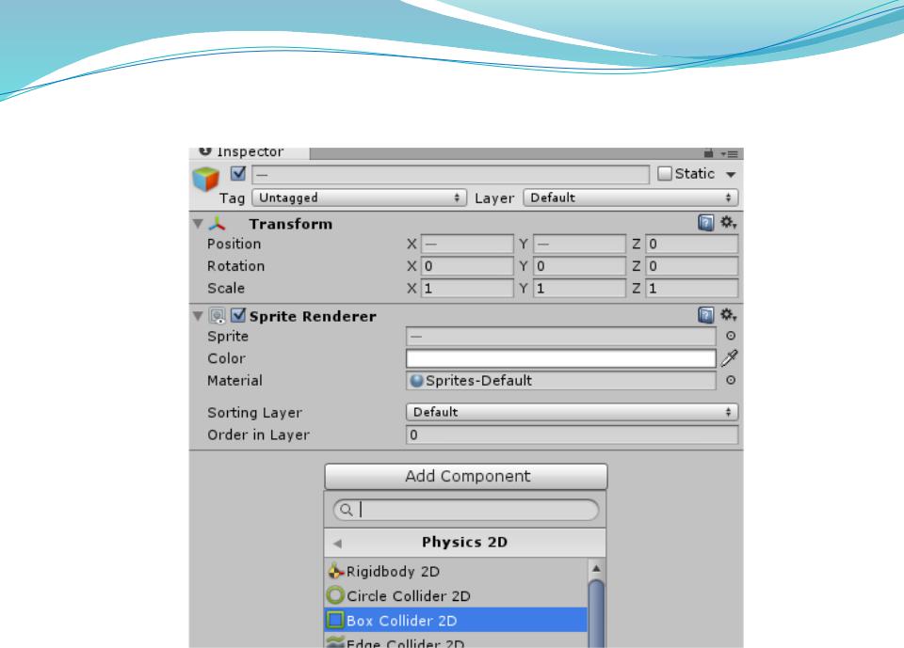This screenshot has height=648, width=904.
Task: Click the Rotation Y field
Action: [579, 266]
